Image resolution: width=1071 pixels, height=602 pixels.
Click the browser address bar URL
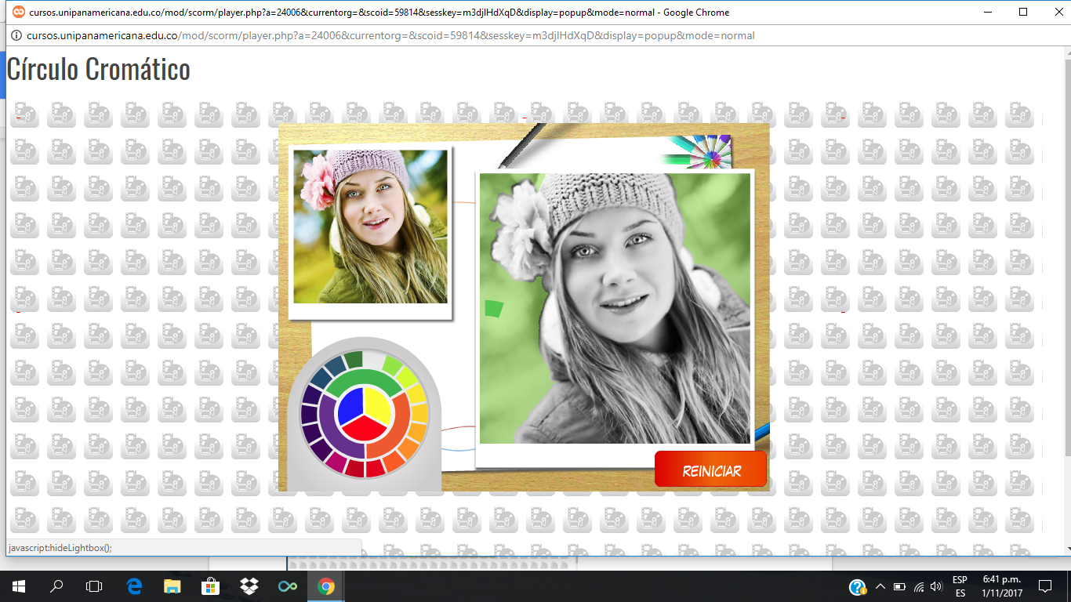pos(390,35)
